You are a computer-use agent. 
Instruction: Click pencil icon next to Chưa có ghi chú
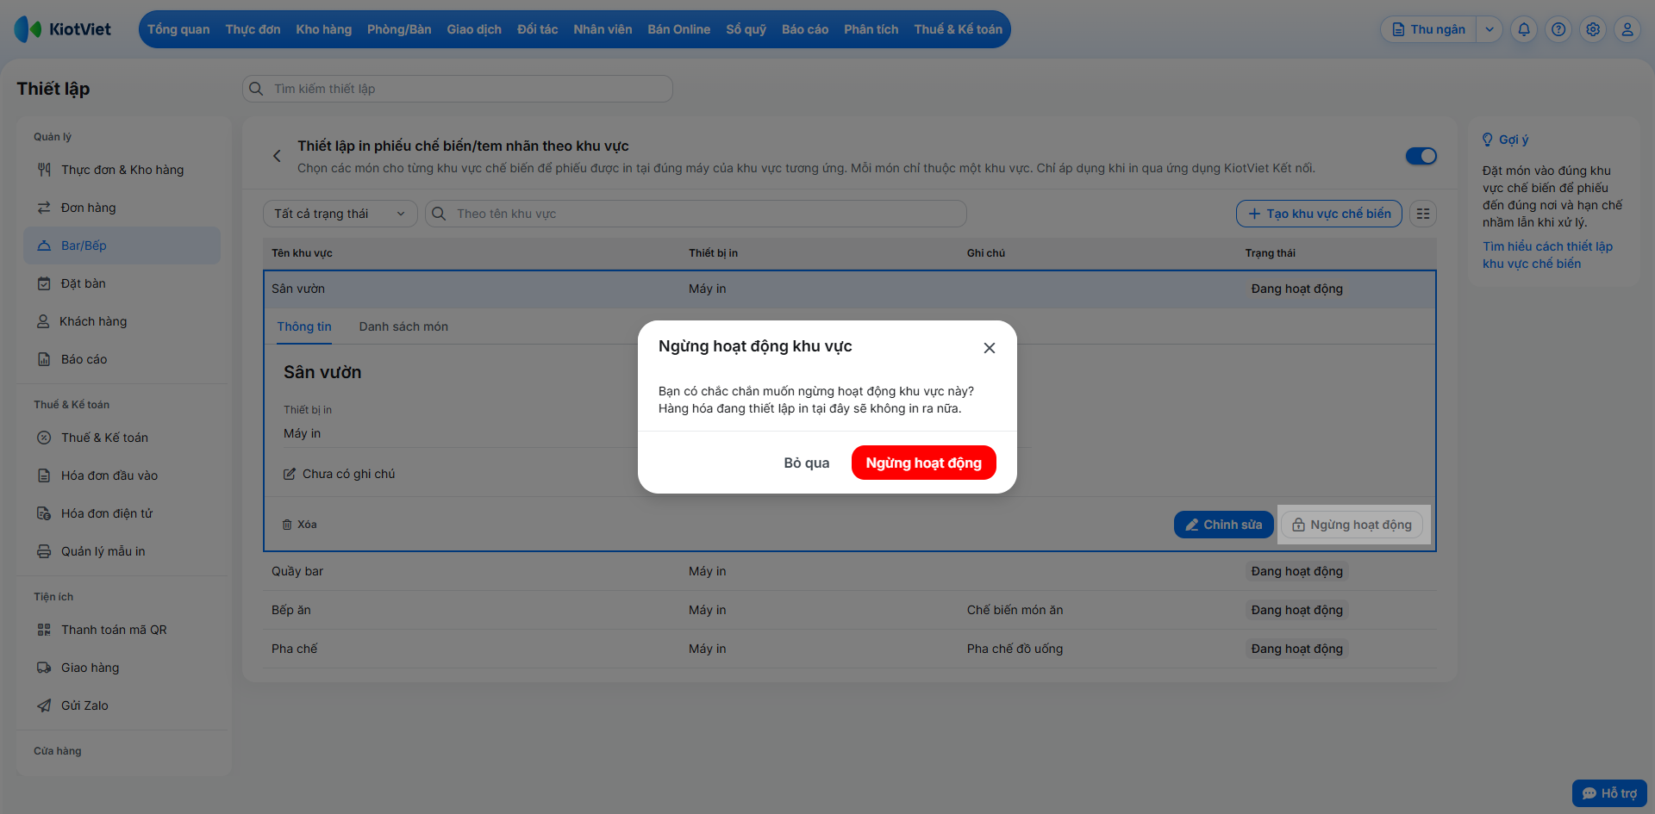tap(290, 474)
